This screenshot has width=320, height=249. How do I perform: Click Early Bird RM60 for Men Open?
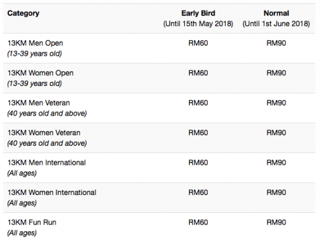click(198, 43)
